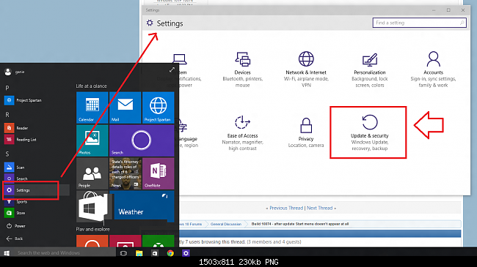
Task: Open the Mail tile
Action: tap(125, 108)
